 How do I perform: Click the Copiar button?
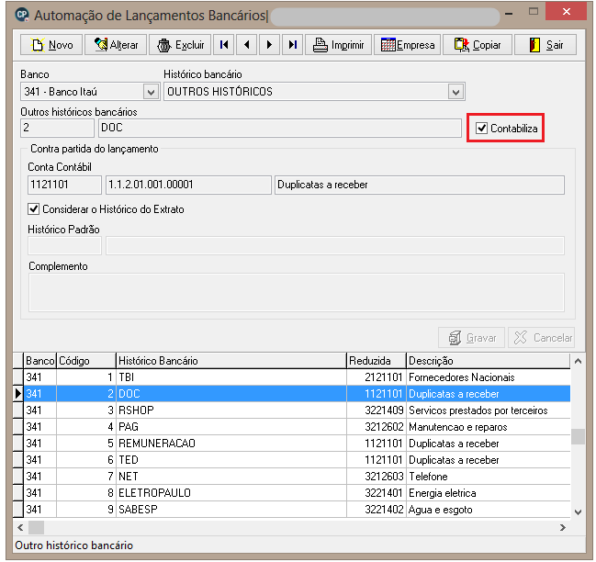478,45
